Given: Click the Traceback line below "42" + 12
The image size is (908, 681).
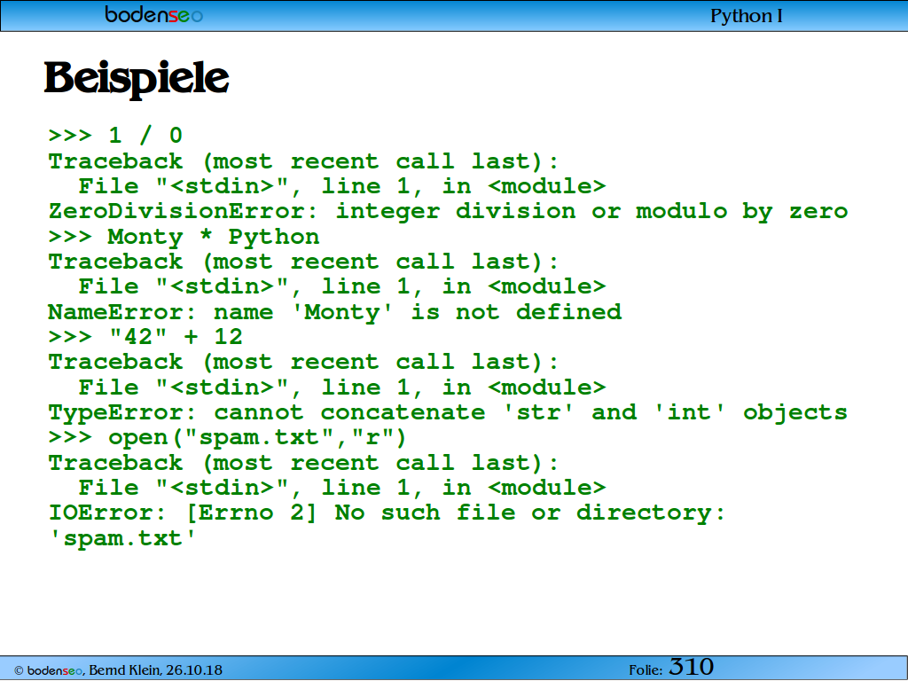Looking at the screenshot, I should [303, 363].
